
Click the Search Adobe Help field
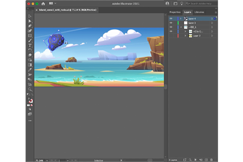(201, 4)
